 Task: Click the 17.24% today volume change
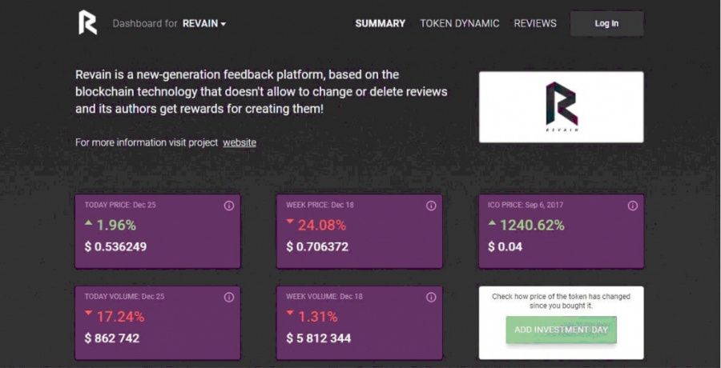click(120, 317)
